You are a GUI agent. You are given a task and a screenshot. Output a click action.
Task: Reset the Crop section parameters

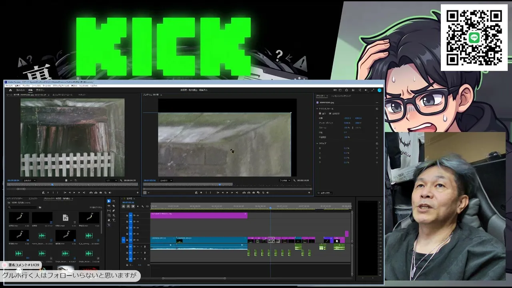point(377,143)
